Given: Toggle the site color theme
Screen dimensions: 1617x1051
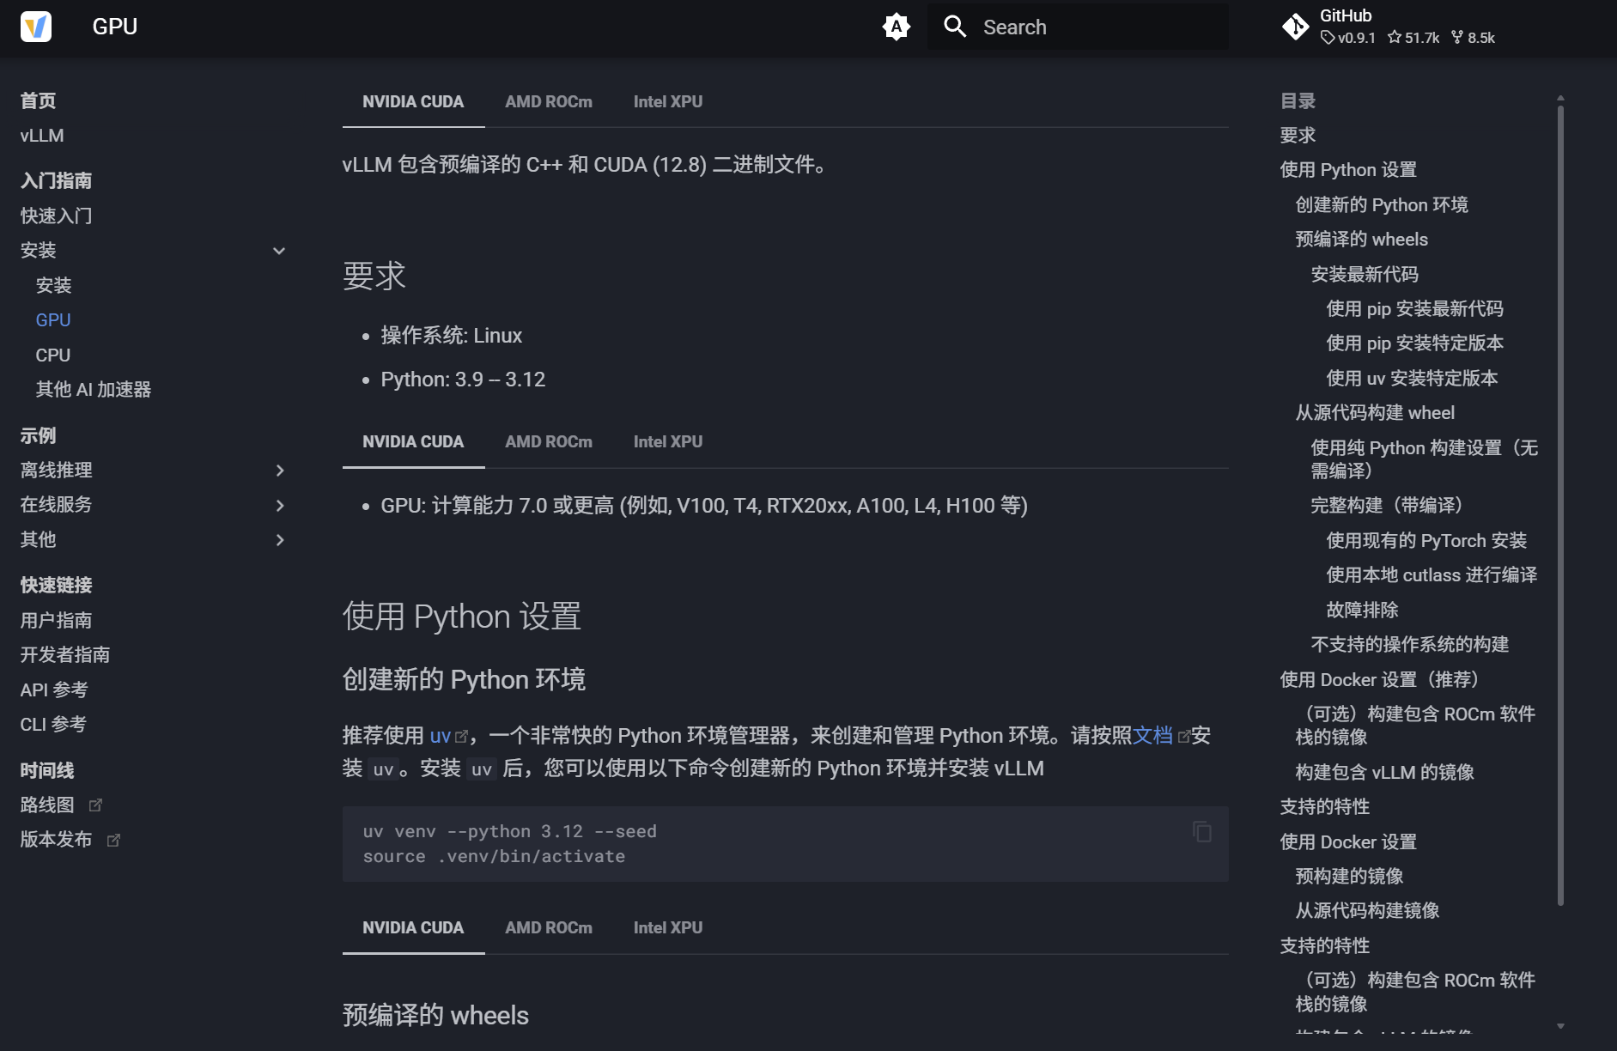Looking at the screenshot, I should pos(896,27).
